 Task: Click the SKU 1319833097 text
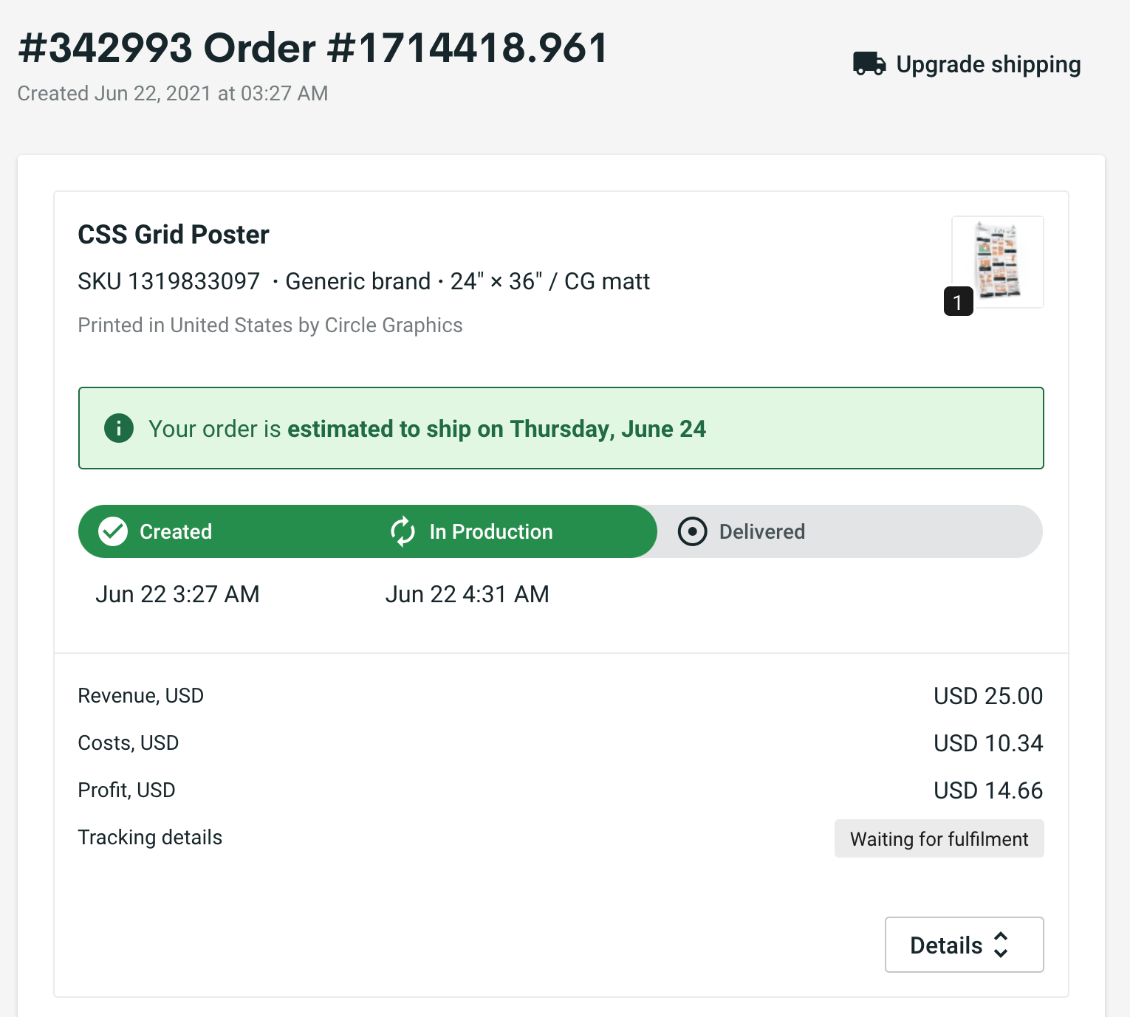click(x=169, y=281)
